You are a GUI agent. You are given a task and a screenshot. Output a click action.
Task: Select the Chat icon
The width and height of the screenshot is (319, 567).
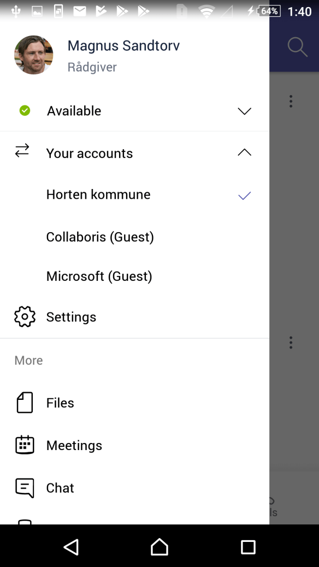pyautogui.click(x=25, y=487)
